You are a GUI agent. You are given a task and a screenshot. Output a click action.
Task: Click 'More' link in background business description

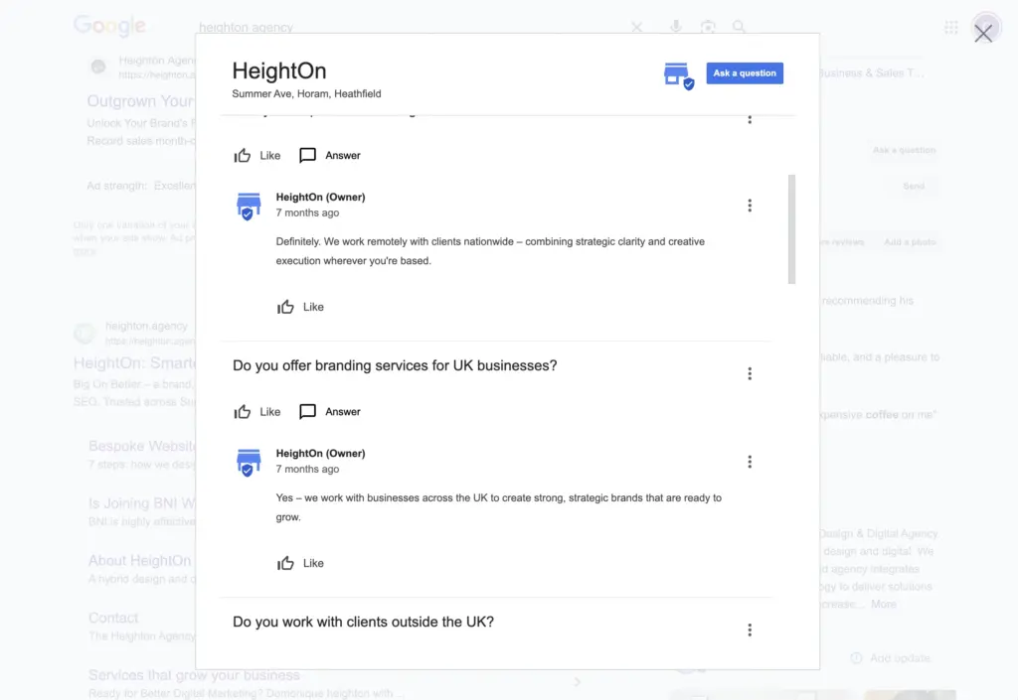pos(884,604)
